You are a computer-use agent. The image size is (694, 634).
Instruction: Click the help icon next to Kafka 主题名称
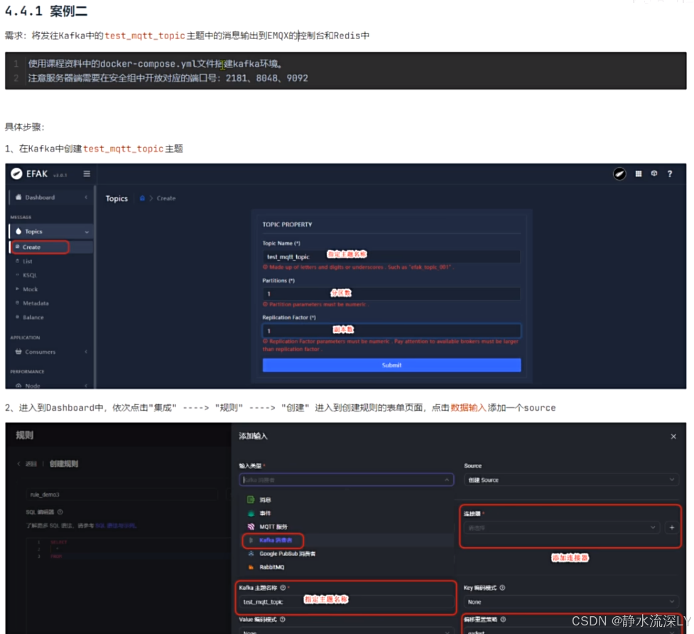pos(283,588)
